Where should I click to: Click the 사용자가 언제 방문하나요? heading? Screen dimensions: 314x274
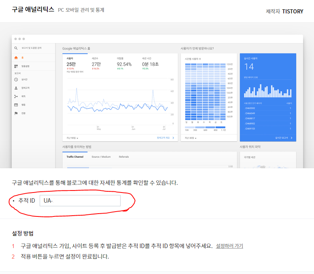click(x=197, y=49)
